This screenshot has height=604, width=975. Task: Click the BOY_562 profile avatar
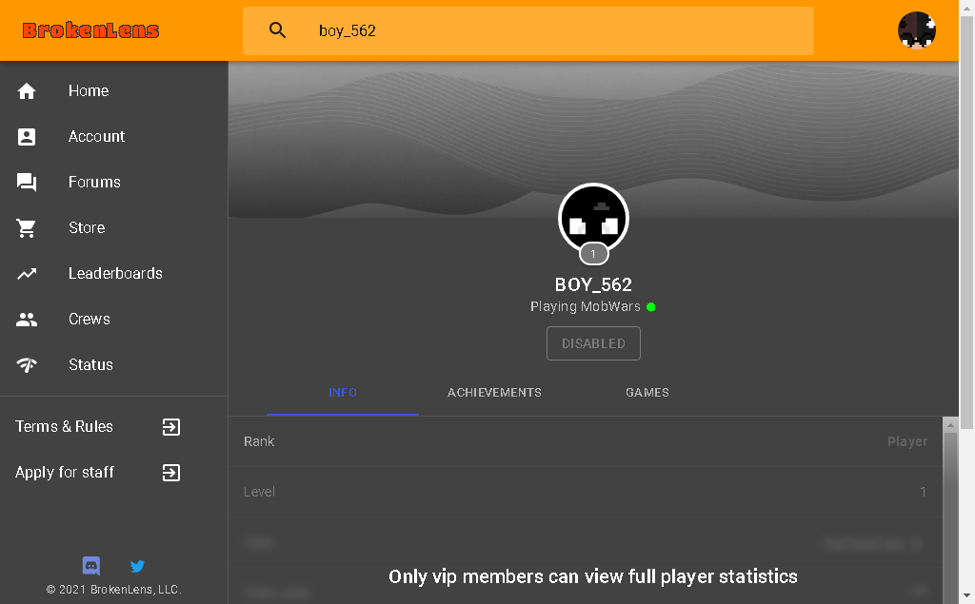pos(593,218)
